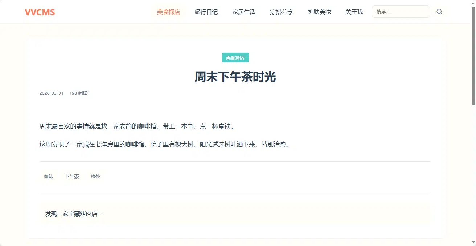Click the 周末下午茶时光 article title

(x=235, y=77)
